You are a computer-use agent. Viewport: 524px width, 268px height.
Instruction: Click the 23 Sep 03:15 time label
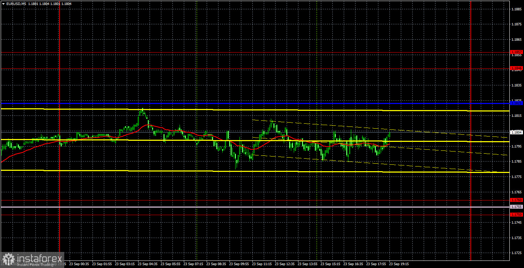click(125, 264)
